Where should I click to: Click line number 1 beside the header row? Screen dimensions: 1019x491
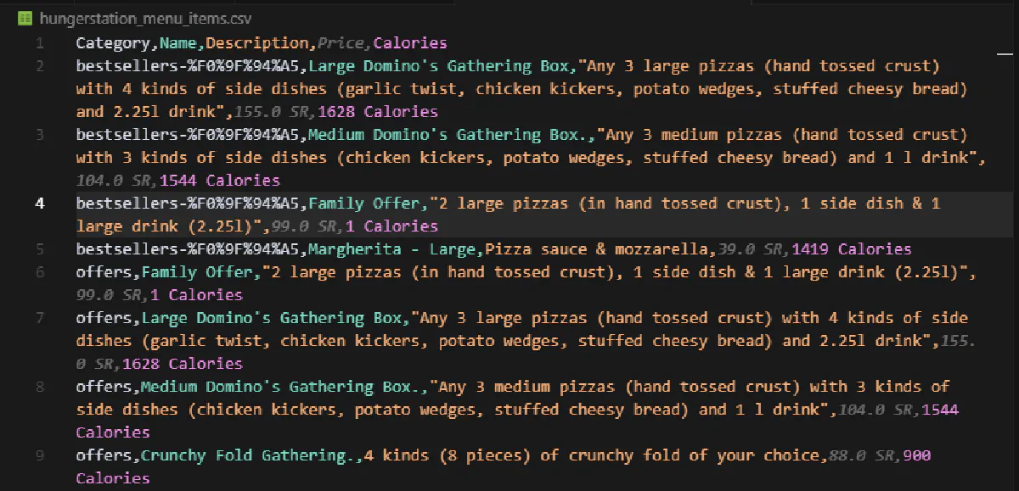[x=42, y=42]
